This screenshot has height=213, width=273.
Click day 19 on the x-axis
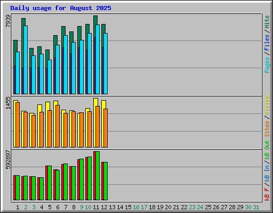tap(160, 207)
